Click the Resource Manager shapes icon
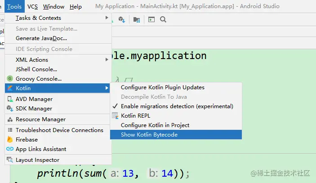This screenshot has height=183, width=316. point(10,119)
